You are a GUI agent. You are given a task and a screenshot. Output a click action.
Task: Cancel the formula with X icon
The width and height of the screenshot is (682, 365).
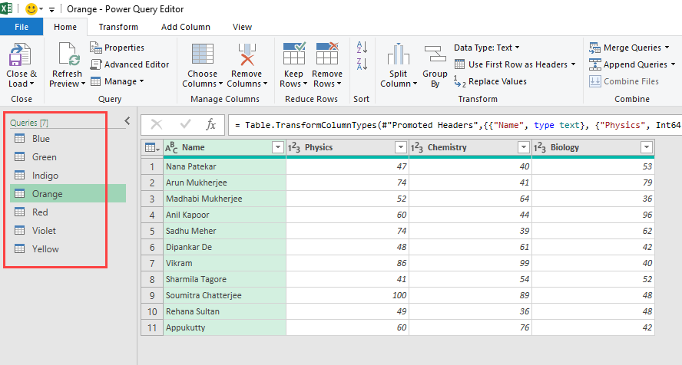click(x=157, y=125)
